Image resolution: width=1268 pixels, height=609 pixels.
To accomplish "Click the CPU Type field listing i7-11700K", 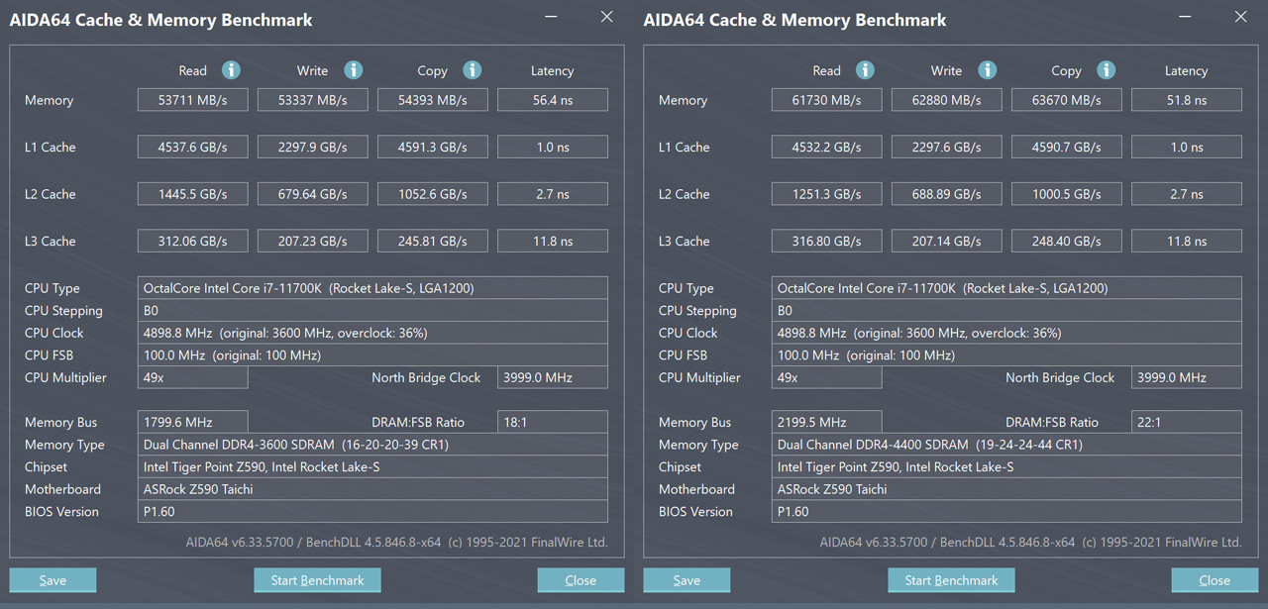I will tap(373, 288).
